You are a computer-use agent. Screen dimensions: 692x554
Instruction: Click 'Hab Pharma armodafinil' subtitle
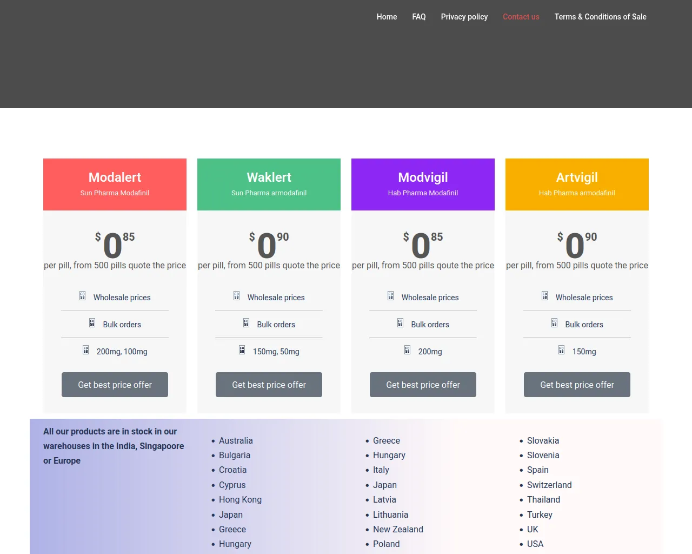tap(577, 193)
